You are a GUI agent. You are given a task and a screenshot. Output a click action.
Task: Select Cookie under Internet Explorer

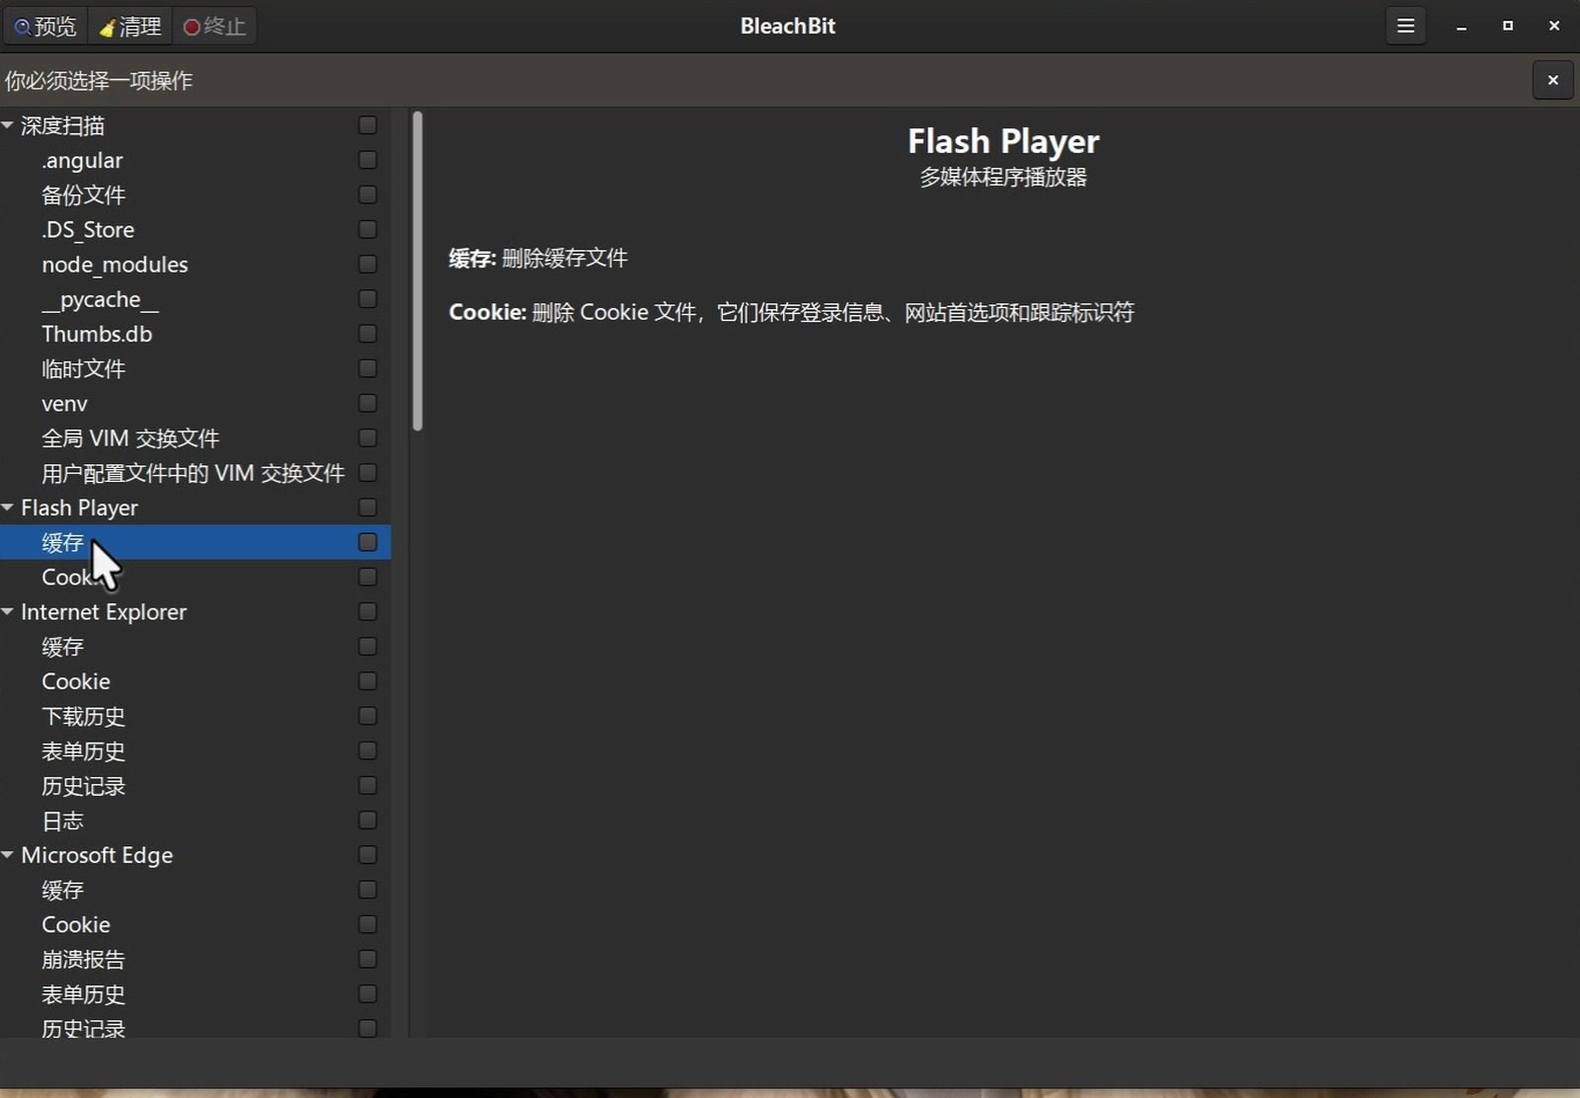click(x=196, y=681)
